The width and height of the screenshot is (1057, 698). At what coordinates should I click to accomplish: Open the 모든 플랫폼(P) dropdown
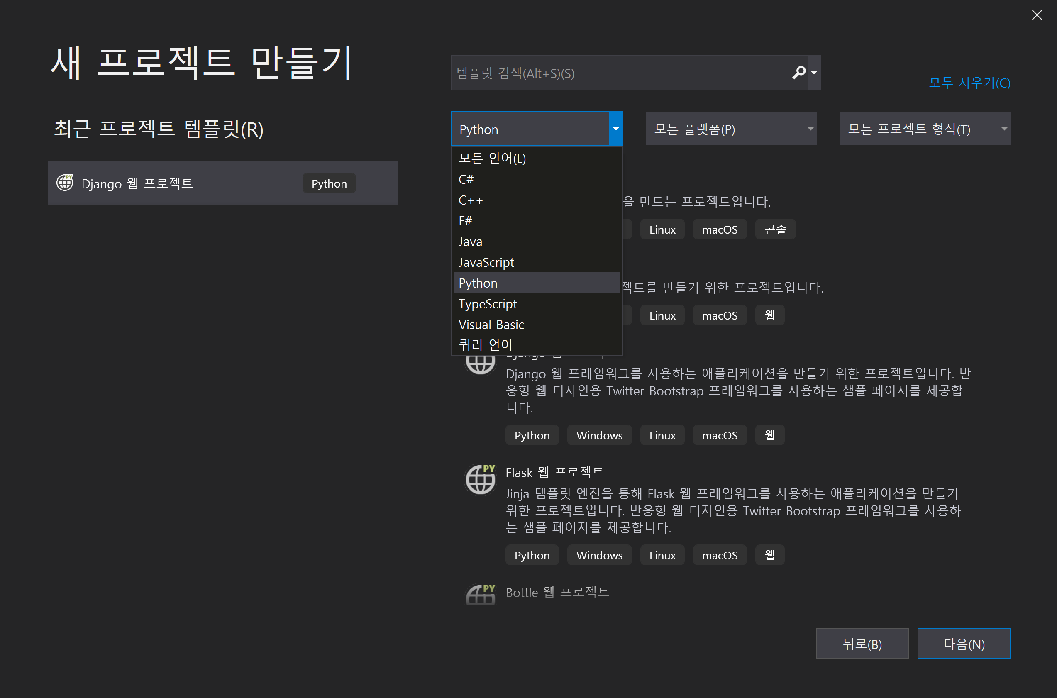(731, 129)
